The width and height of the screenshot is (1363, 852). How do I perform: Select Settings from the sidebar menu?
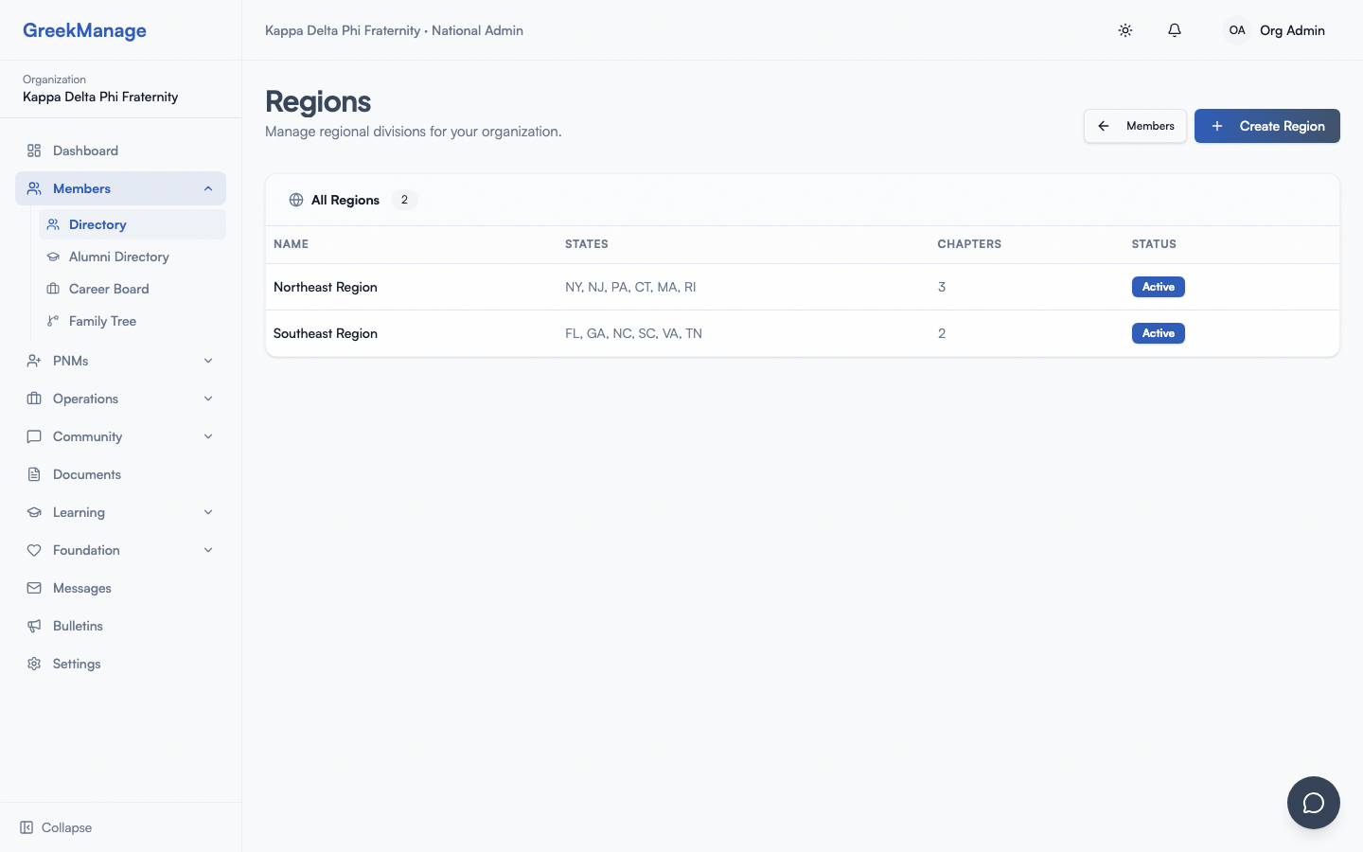click(x=76, y=664)
